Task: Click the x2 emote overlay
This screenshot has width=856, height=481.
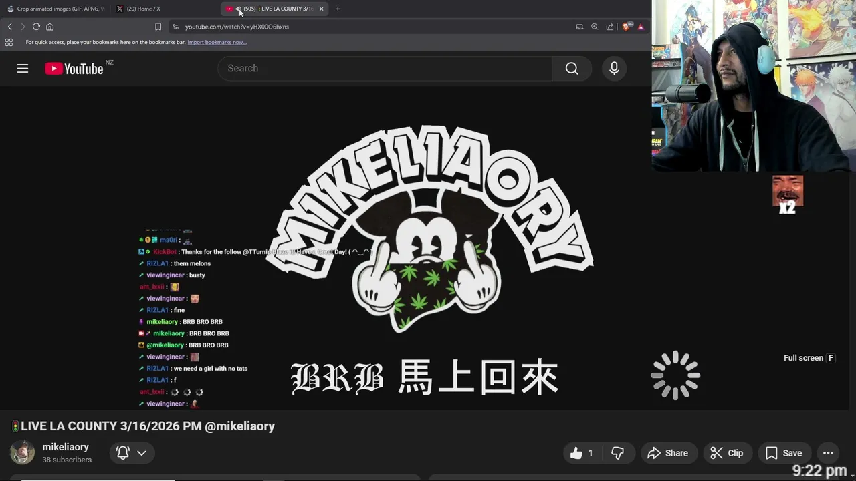Action: 788,195
